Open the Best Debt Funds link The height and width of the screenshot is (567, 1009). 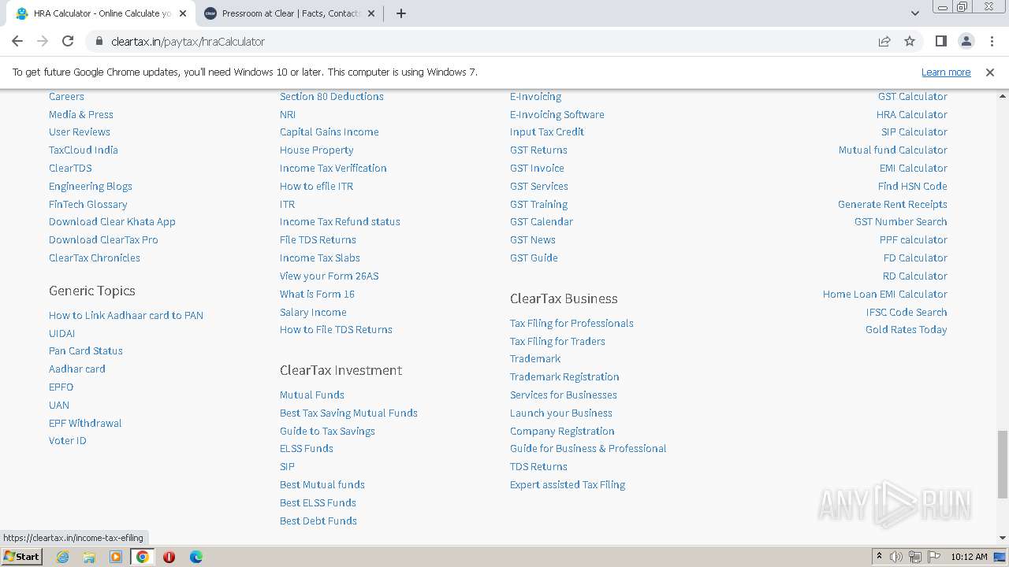click(318, 521)
